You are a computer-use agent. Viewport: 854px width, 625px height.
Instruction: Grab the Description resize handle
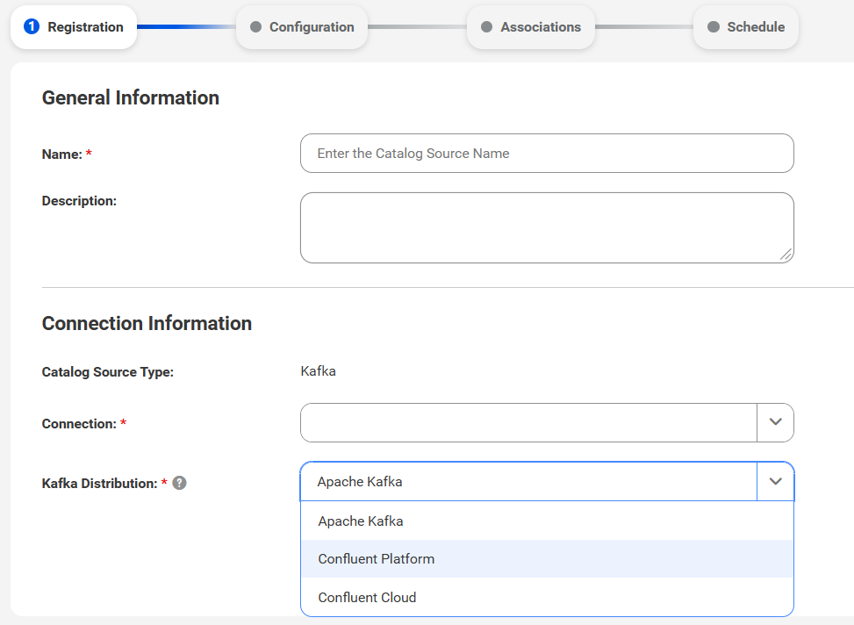786,255
